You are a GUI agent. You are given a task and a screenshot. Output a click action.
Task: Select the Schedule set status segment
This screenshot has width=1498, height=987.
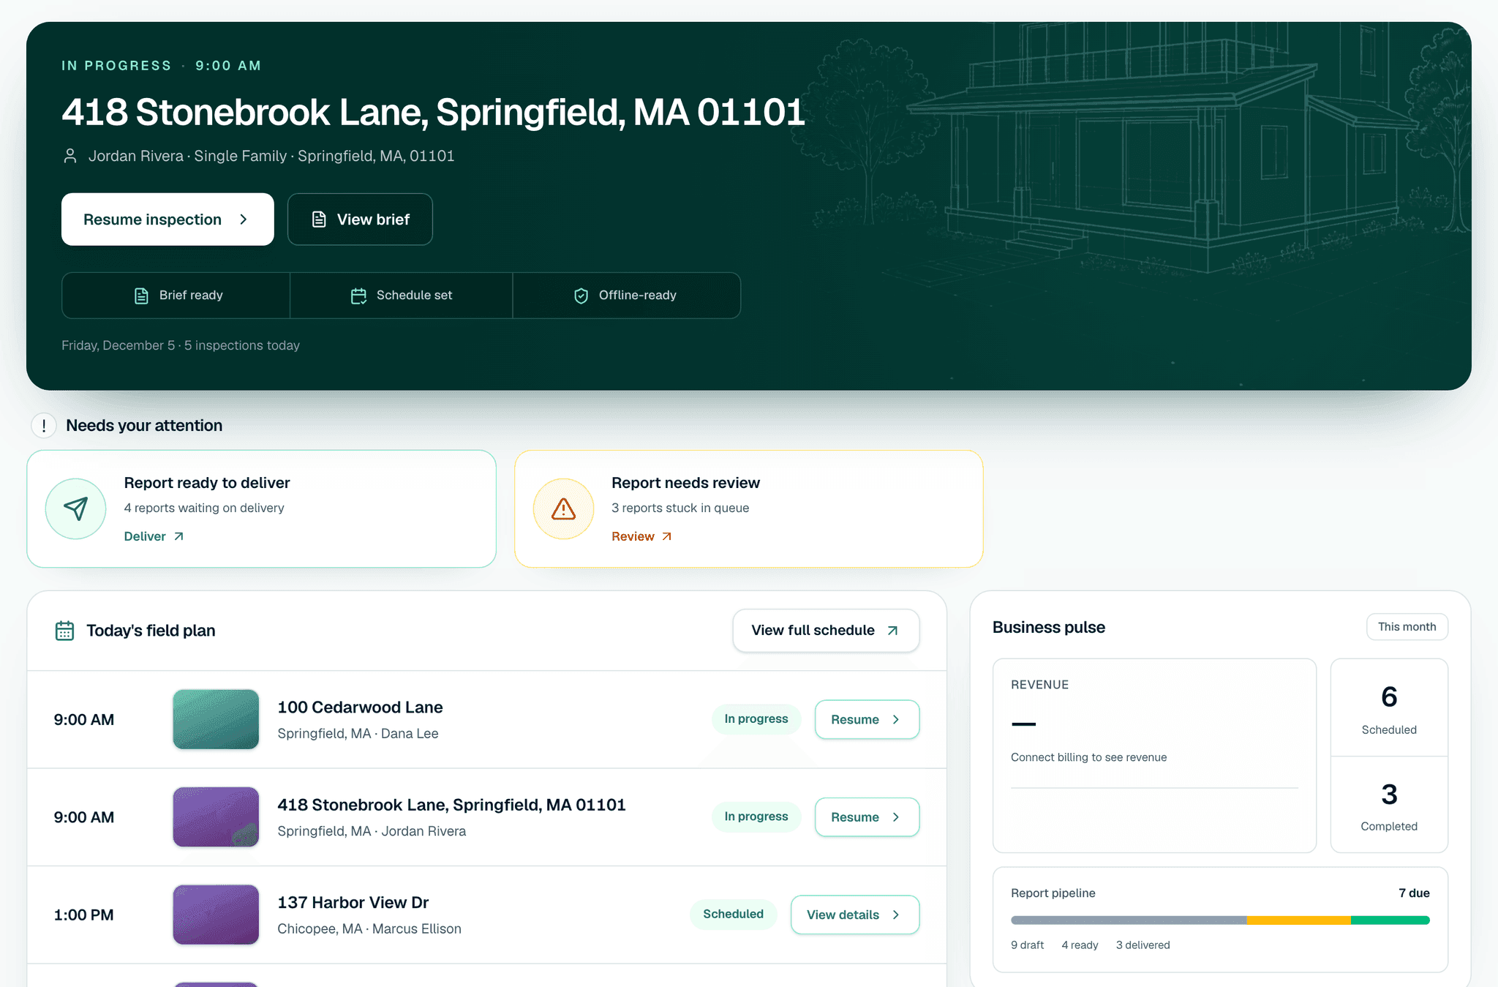click(402, 296)
